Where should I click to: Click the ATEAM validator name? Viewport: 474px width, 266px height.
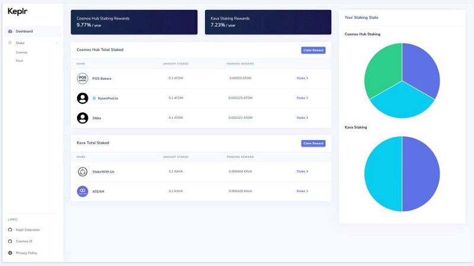[x=98, y=192]
